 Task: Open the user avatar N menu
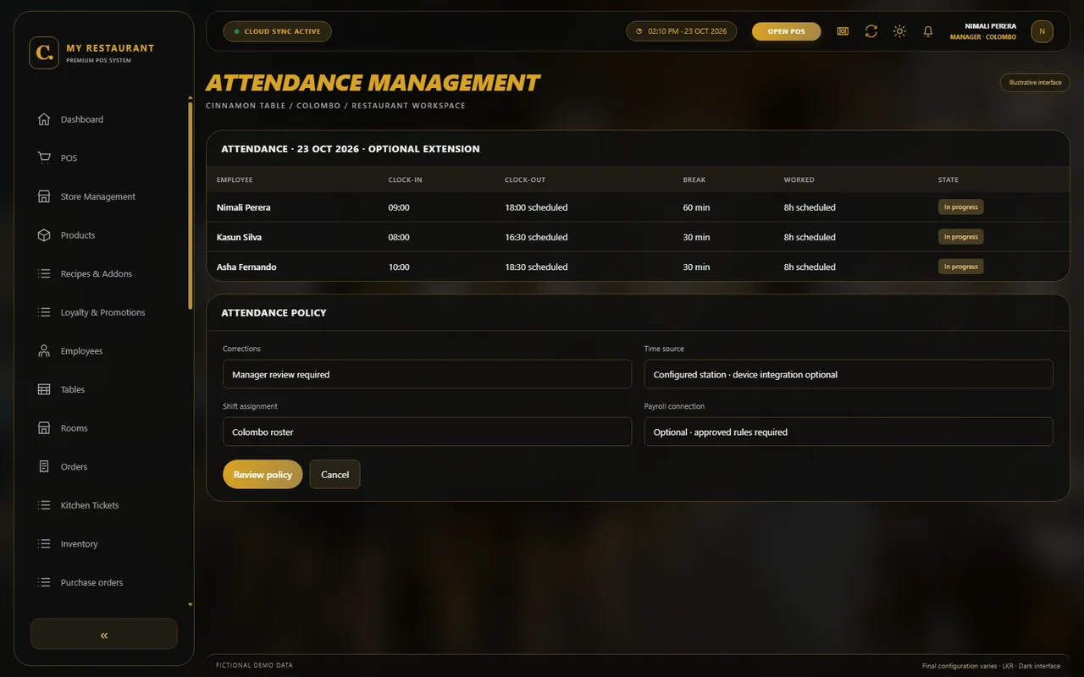(1042, 31)
